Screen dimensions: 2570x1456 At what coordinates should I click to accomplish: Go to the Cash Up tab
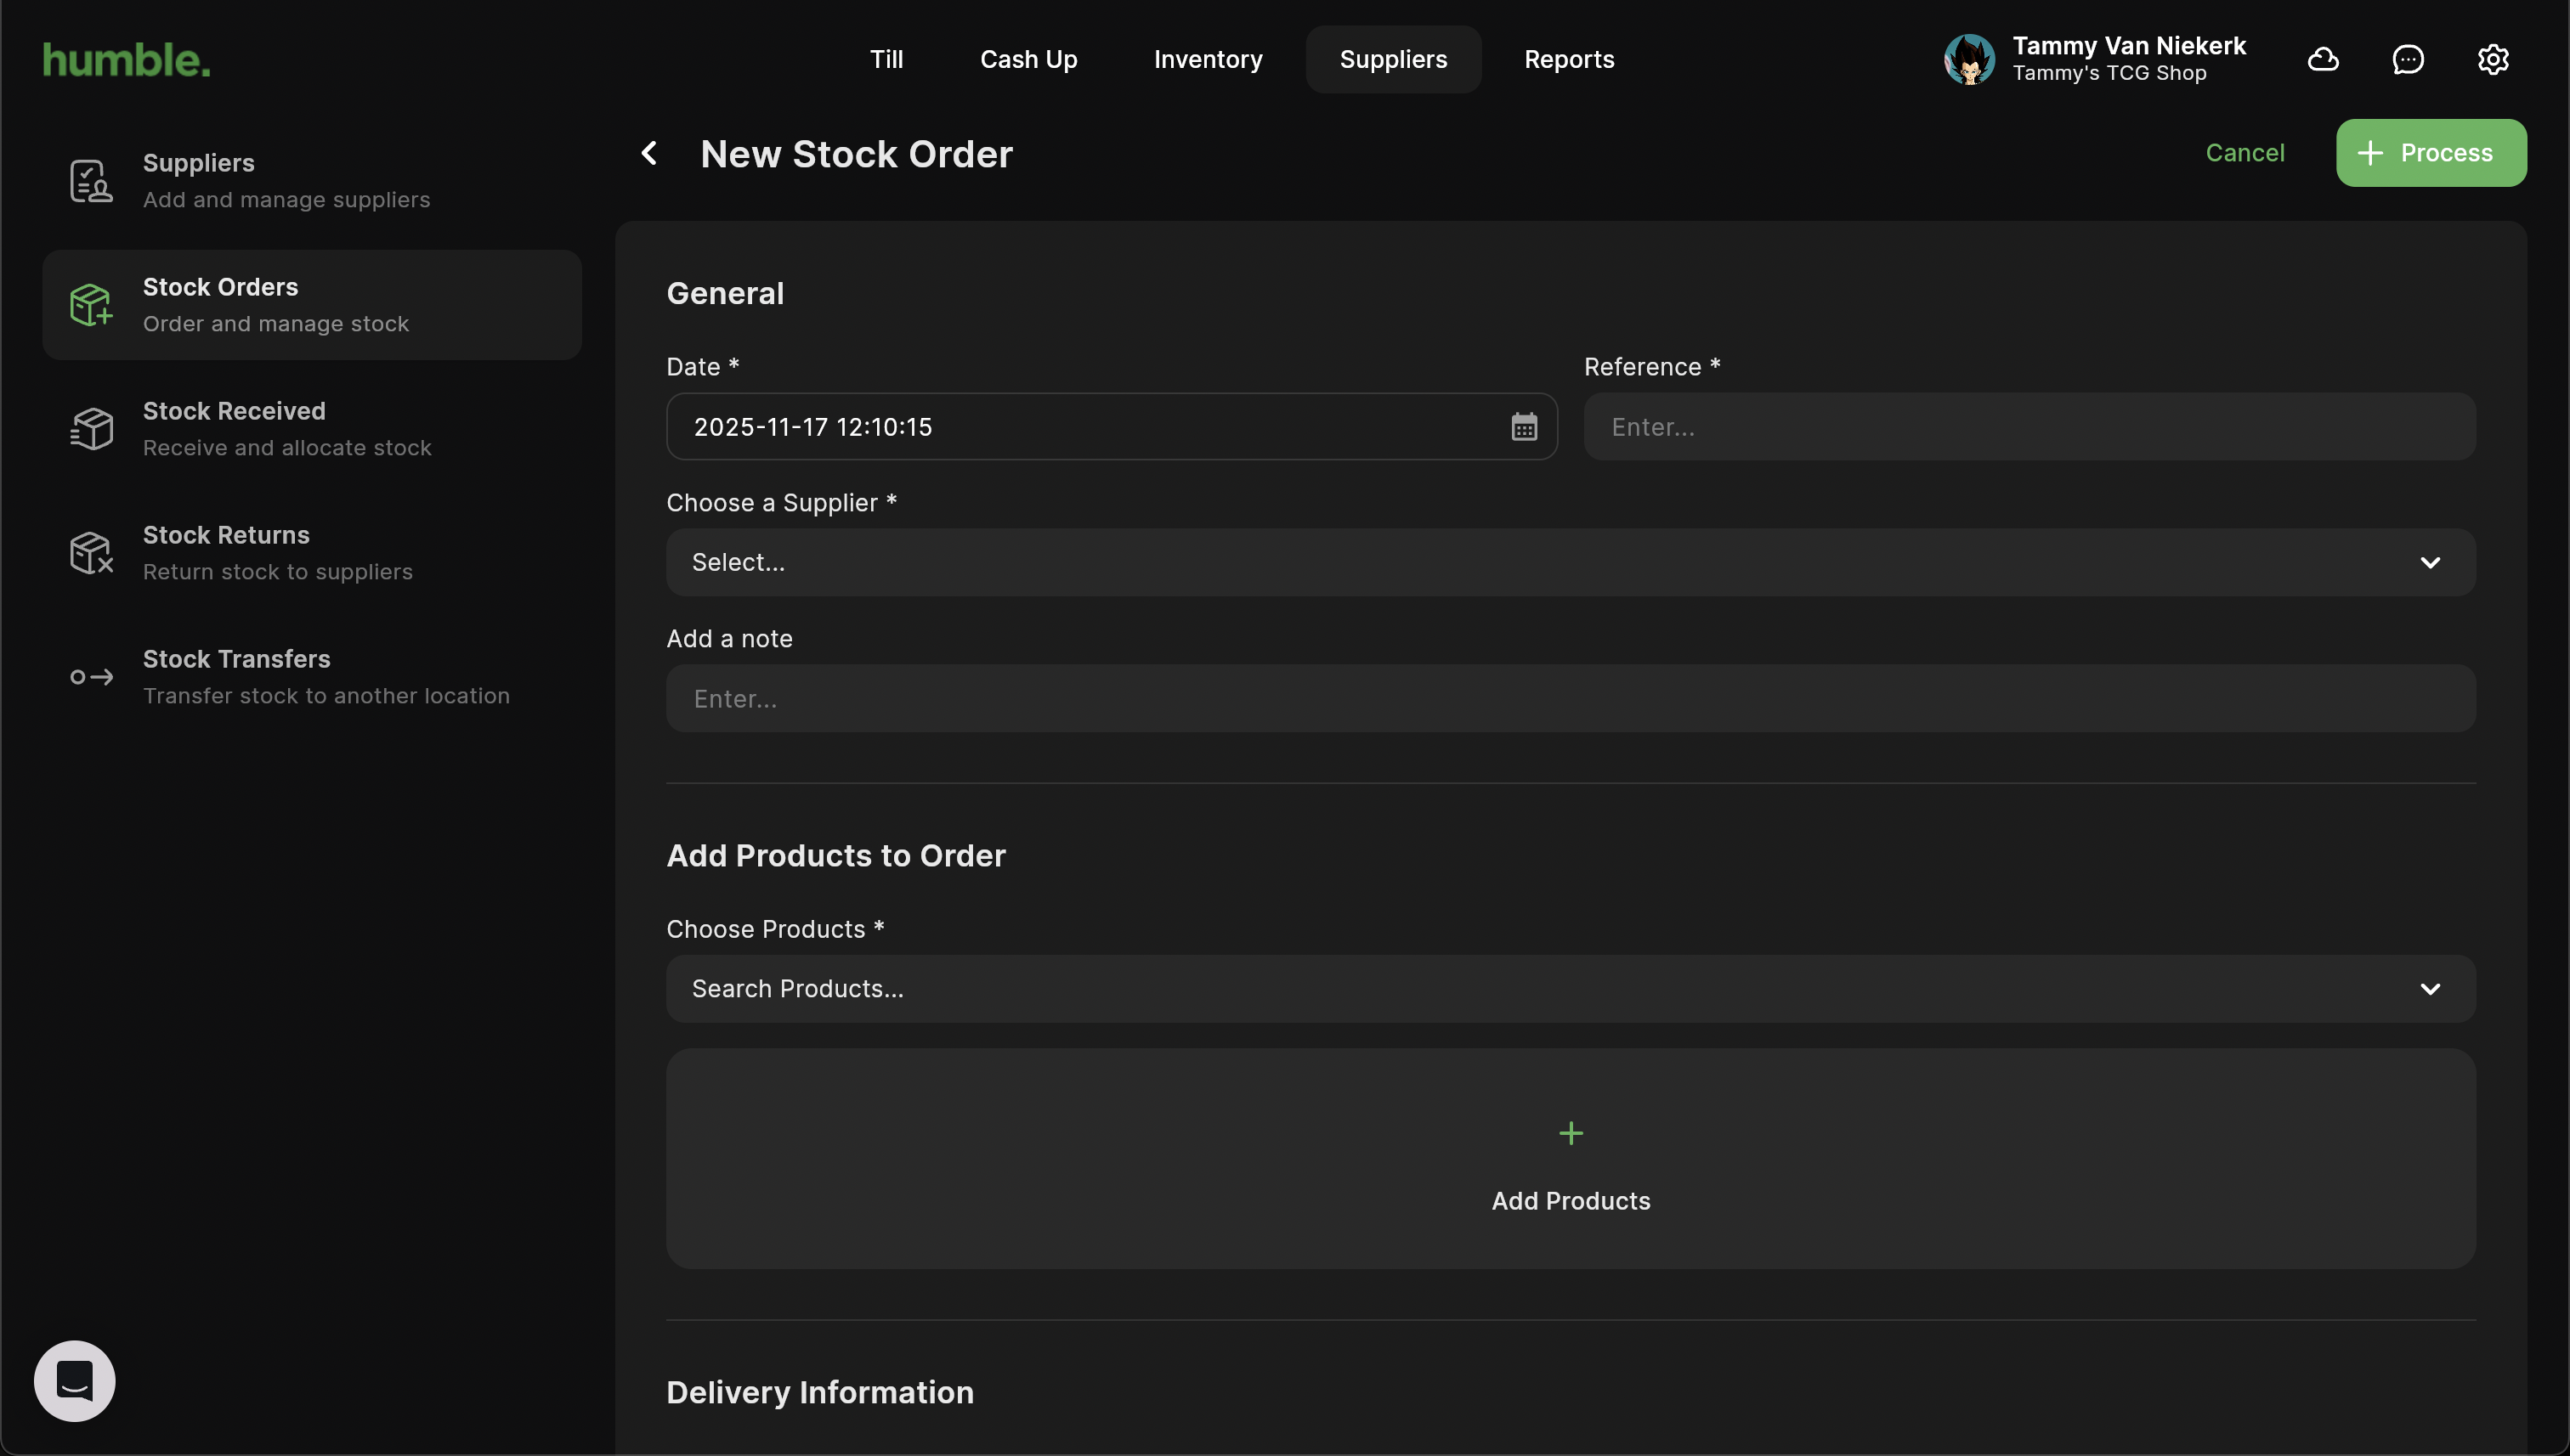point(1028,60)
